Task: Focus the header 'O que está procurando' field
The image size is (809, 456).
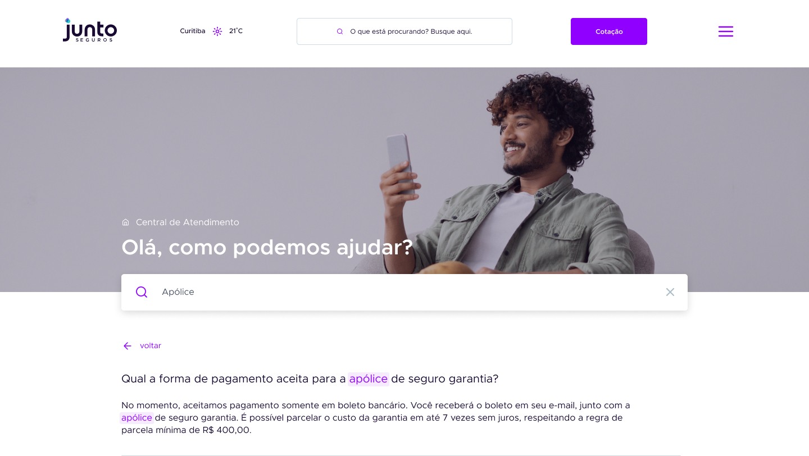Action: click(404, 31)
